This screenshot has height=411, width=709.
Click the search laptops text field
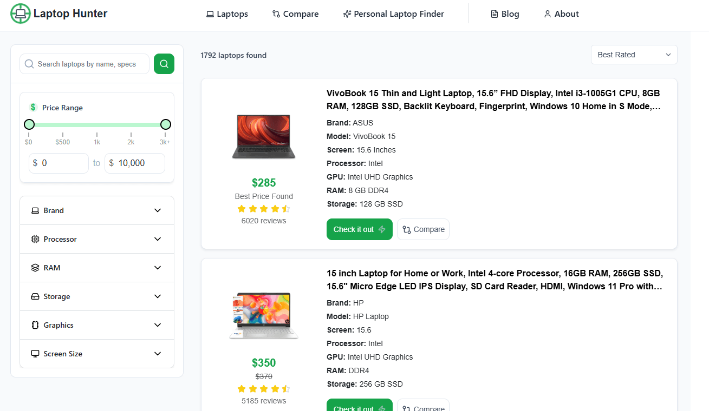(x=87, y=64)
